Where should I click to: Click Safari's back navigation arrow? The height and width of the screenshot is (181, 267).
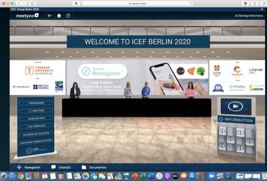click(x=19, y=3)
